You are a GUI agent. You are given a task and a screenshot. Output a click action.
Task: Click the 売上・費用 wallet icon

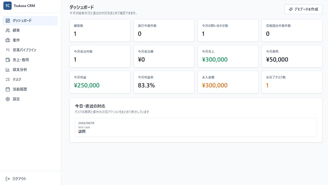pos(8,60)
